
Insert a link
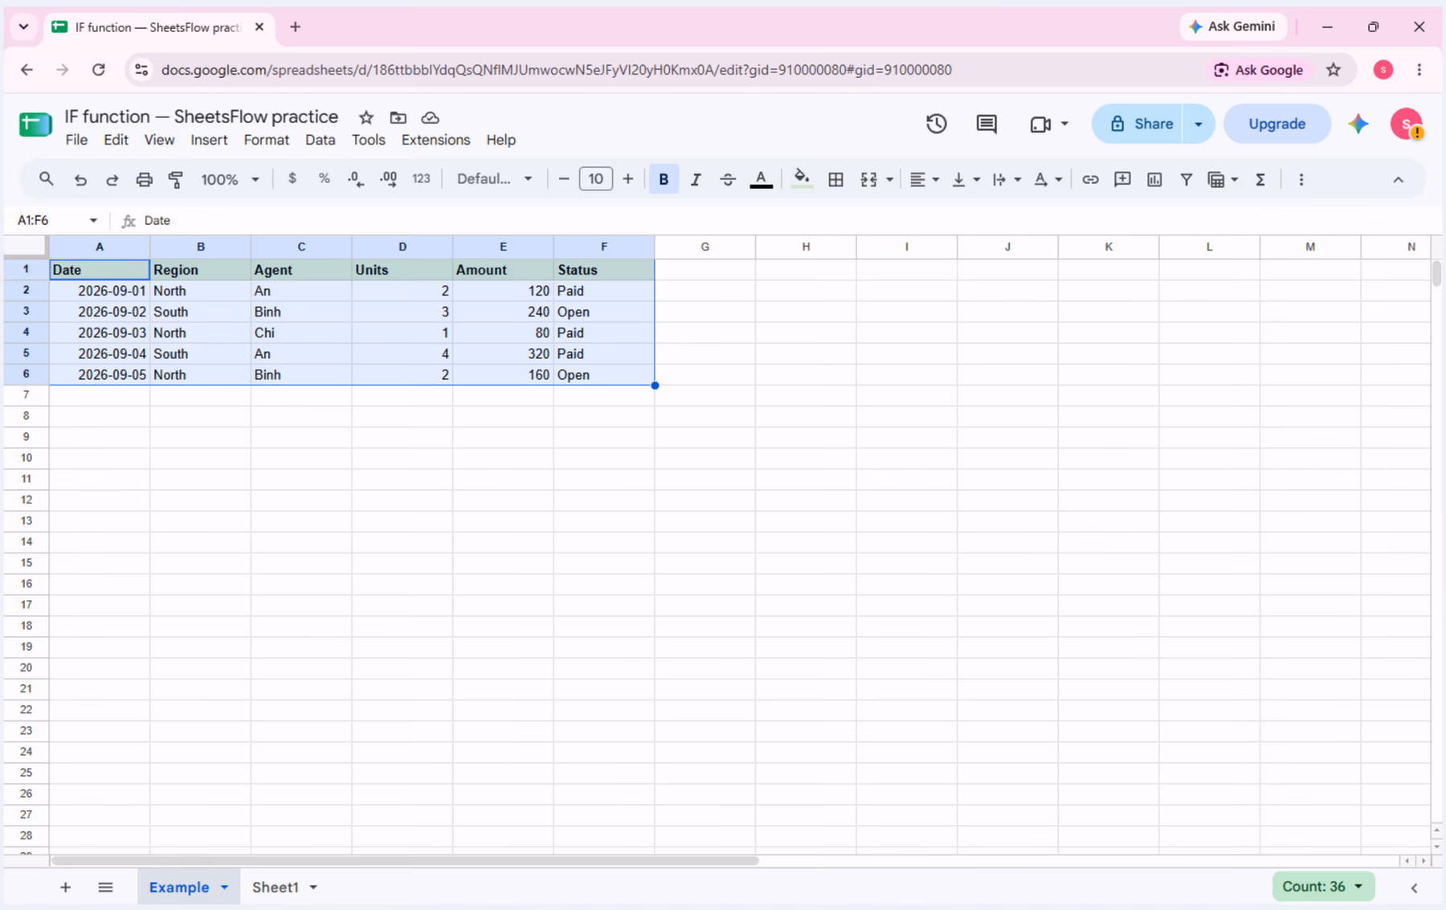tap(1089, 179)
